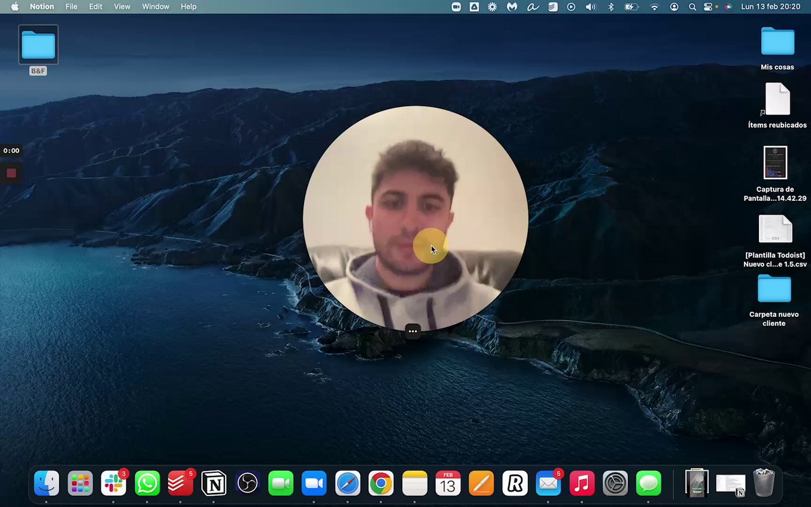Open OBS Studio from the Dock
811x507 pixels.
(x=247, y=484)
